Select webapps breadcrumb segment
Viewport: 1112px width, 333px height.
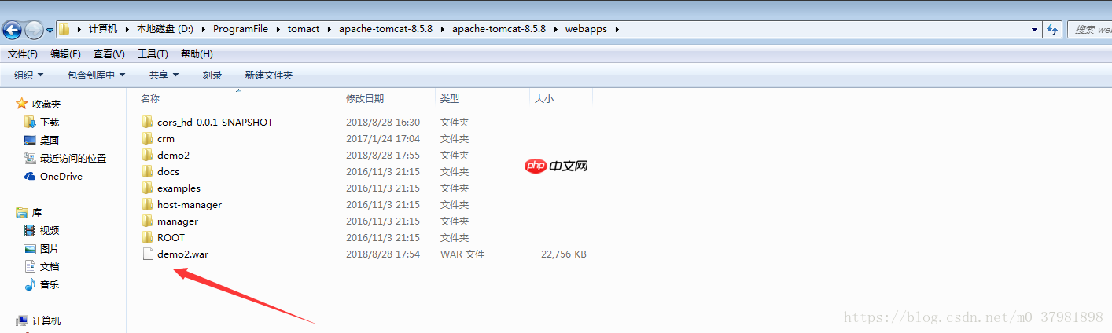pos(586,29)
